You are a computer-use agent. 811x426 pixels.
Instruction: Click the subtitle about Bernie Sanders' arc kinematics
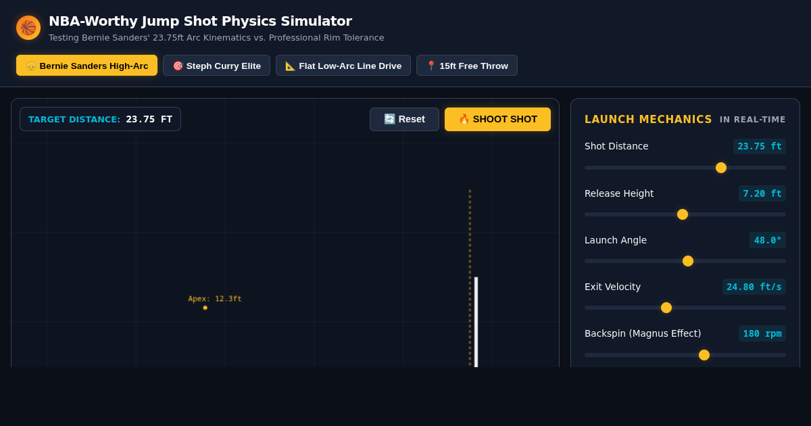pos(216,38)
